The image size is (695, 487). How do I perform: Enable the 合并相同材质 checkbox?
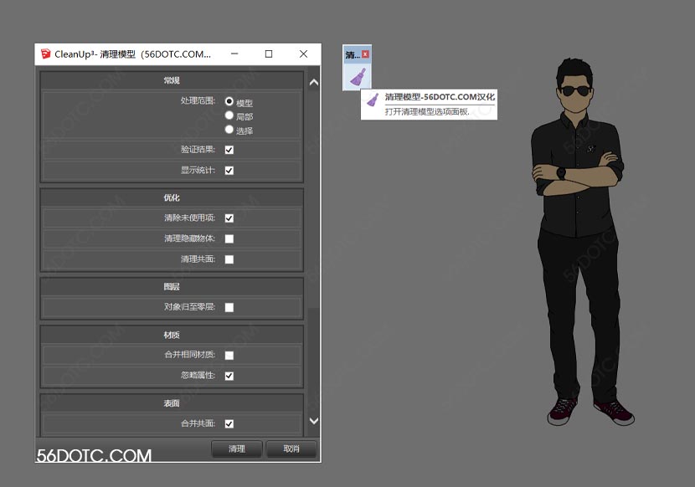tap(229, 356)
